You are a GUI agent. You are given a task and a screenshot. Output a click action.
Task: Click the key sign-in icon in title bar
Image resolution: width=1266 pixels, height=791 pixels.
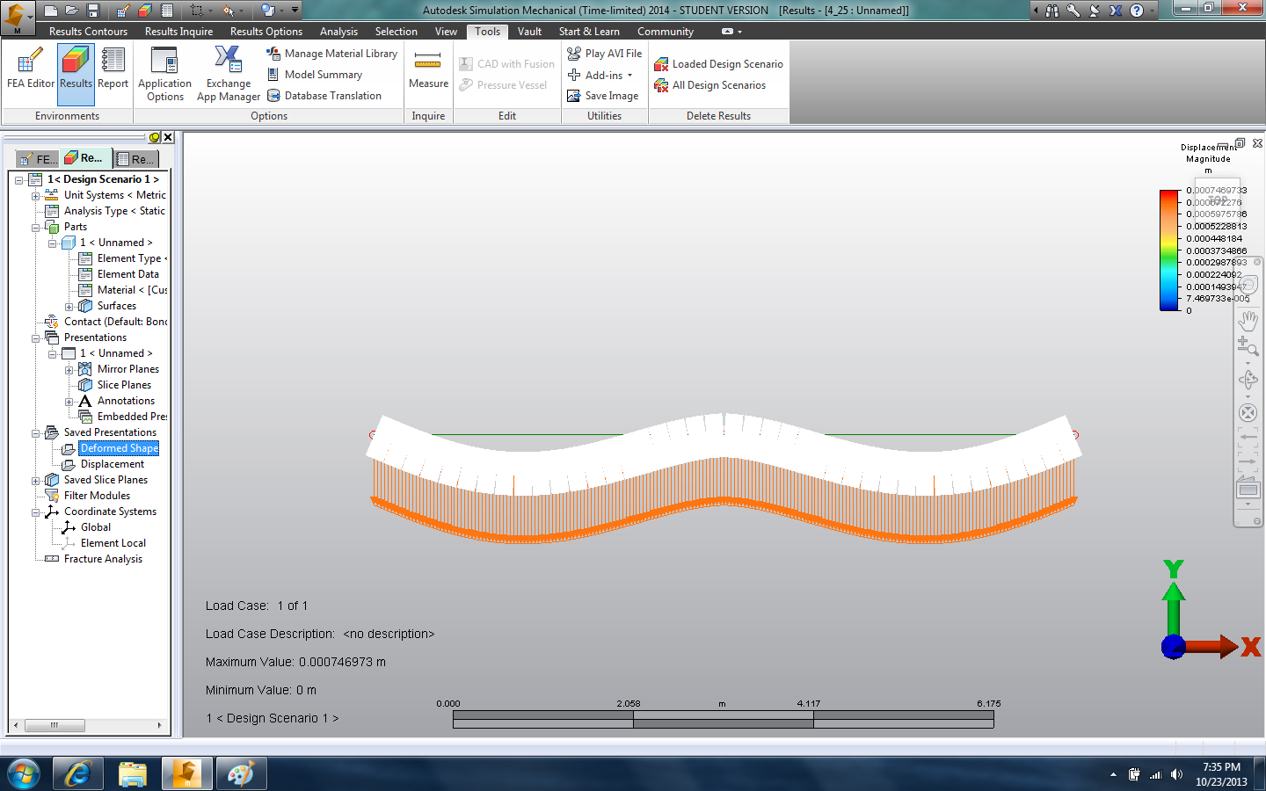pyautogui.click(x=1073, y=11)
